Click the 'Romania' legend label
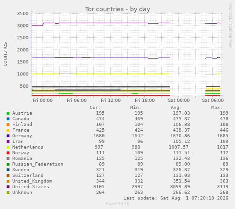This screenshot has width=235, height=209. coord(22,159)
